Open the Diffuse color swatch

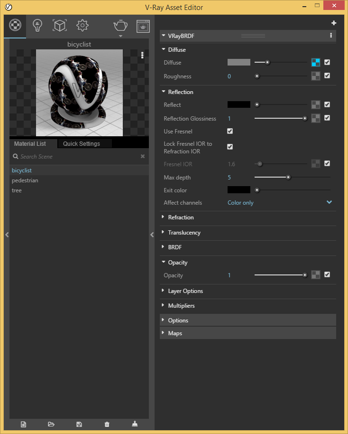pyautogui.click(x=239, y=62)
